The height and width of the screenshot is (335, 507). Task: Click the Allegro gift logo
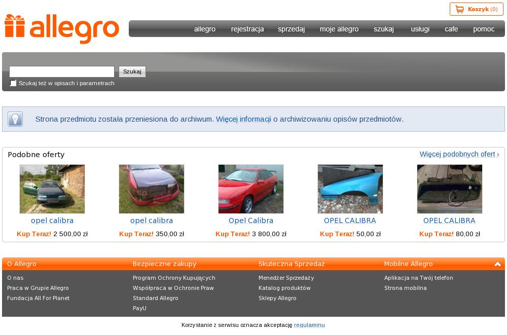pos(61,29)
